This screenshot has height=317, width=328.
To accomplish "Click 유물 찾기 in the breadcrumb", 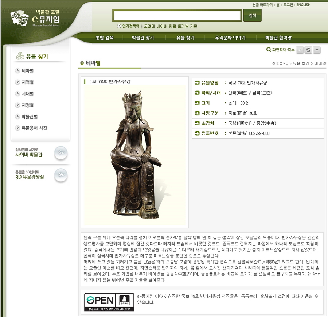I will (x=301, y=63).
